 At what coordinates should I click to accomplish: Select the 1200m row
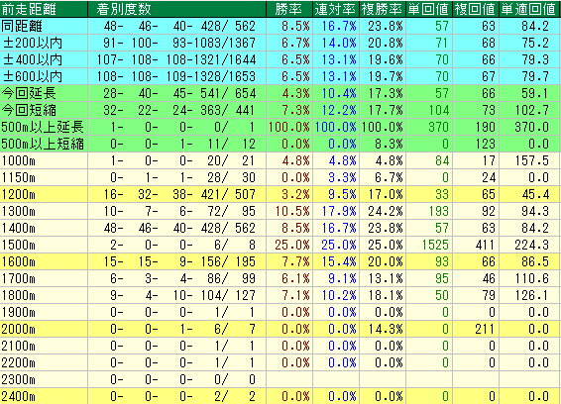tap(280, 194)
